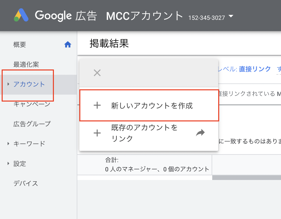The width and height of the screenshot is (281, 219).
Task: Open 最適化案 in the sidebar
Action: [26, 64]
